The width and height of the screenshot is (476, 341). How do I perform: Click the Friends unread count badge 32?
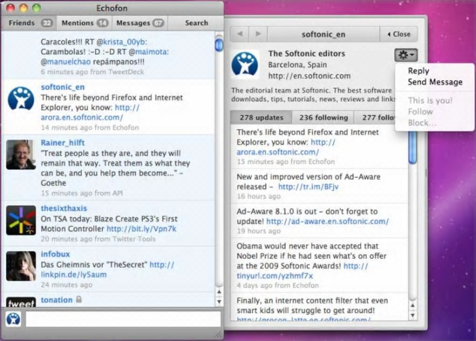[47, 23]
